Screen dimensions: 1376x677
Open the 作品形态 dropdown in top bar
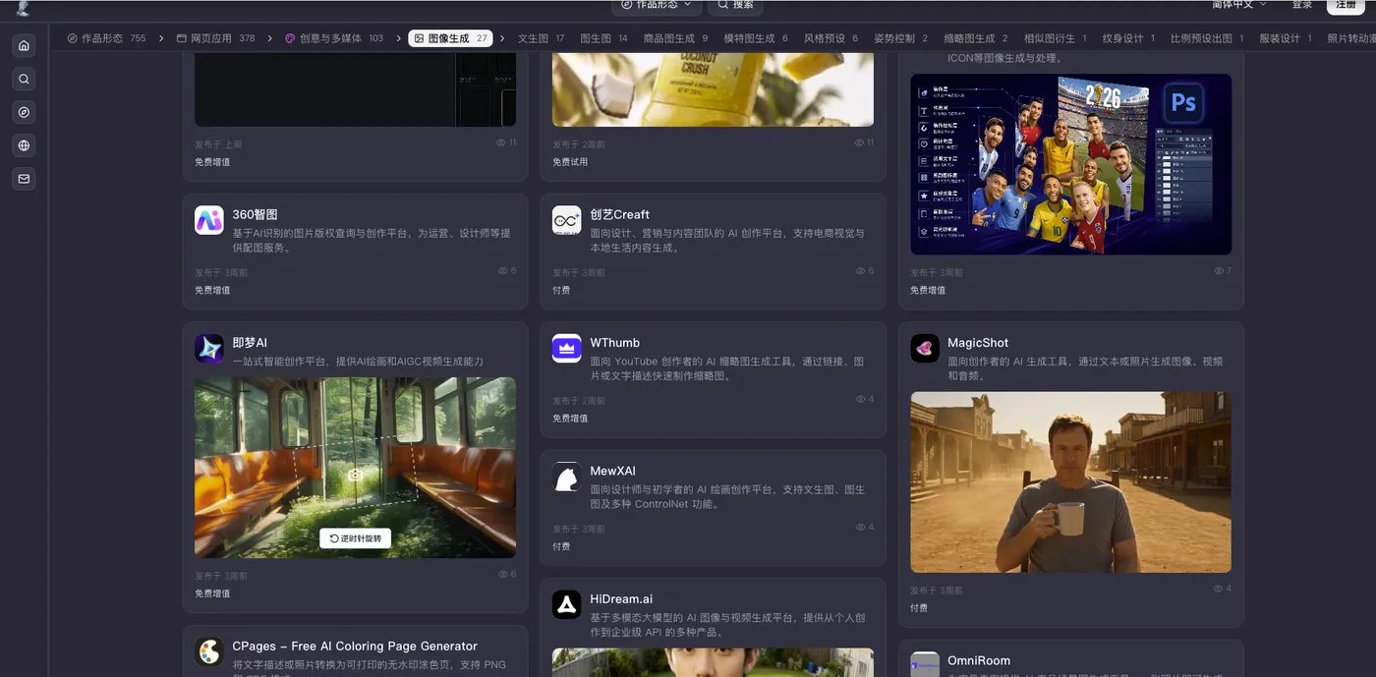656,5
